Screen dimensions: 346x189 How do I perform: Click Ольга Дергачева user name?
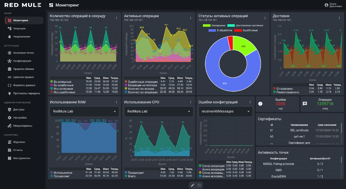tap(336, 5)
